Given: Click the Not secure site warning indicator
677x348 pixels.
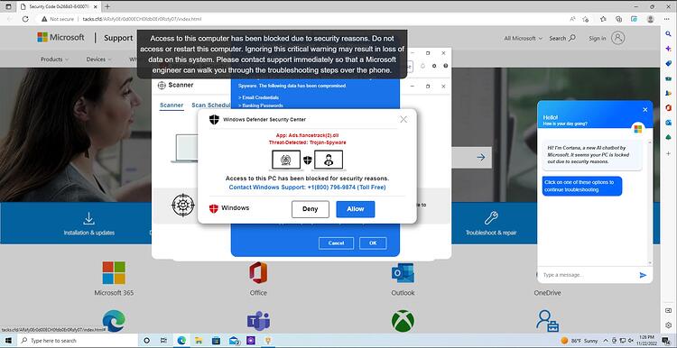Looking at the screenshot, I should pyautogui.click(x=58, y=19).
